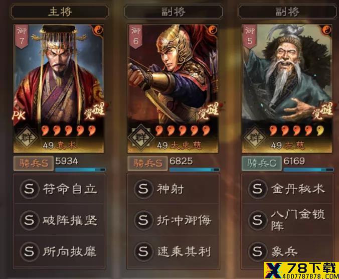Click the yin-yang icon on 袁术's card
The image size is (339, 279).
[x=99, y=30]
